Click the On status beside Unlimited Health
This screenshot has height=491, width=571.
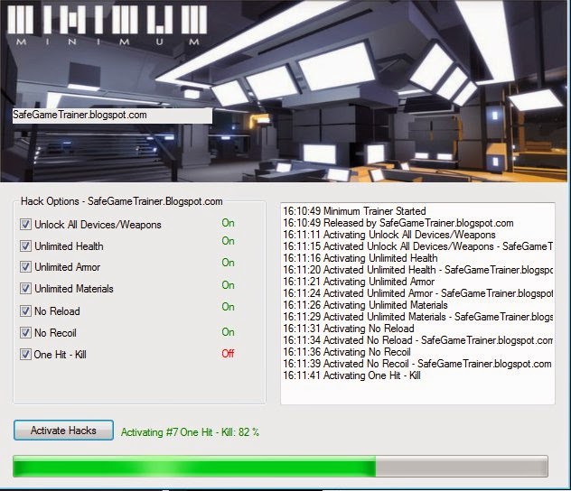(228, 241)
